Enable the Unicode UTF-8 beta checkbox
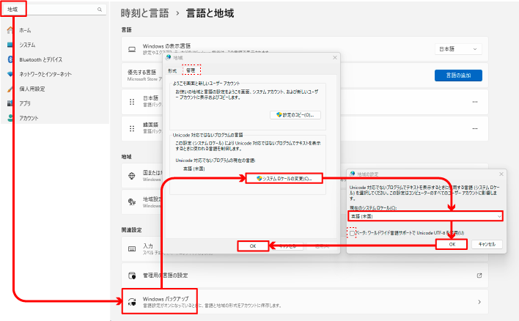 click(x=353, y=232)
